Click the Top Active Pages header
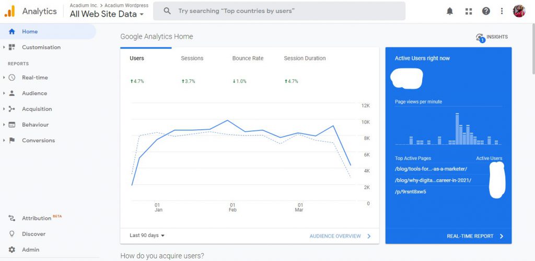The height and width of the screenshot is (261, 535). [x=413, y=158]
